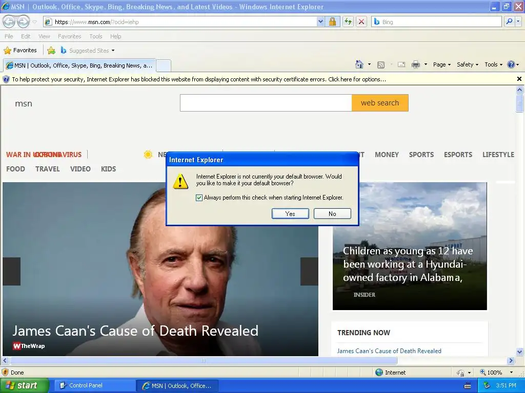Viewport: 525px width, 393px height.
Task: Click the RSS feeds icon
Action: coord(381,65)
